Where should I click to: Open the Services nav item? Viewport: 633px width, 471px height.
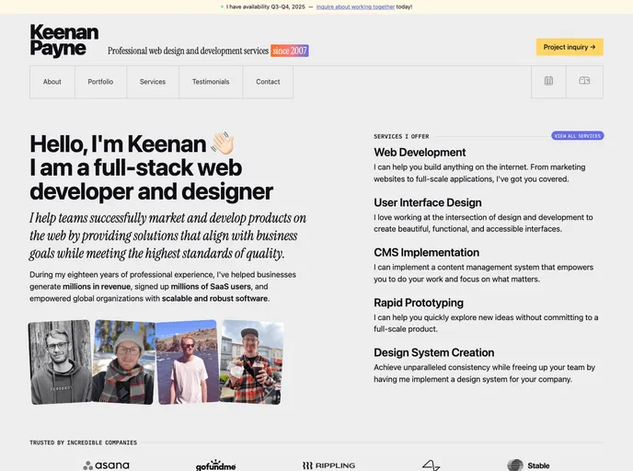153,82
